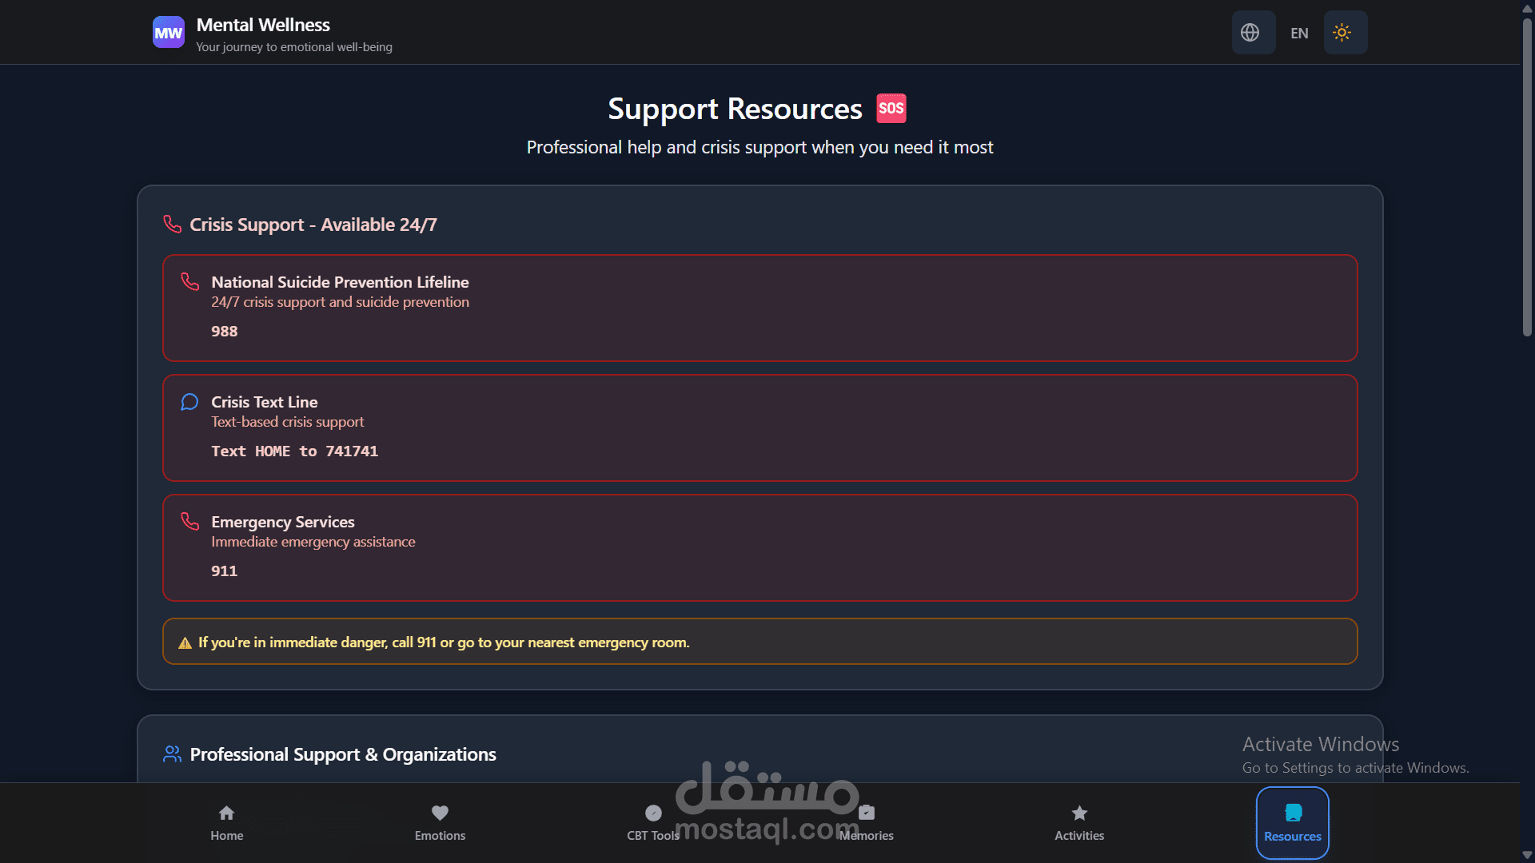Go to Home tab

pyautogui.click(x=227, y=823)
